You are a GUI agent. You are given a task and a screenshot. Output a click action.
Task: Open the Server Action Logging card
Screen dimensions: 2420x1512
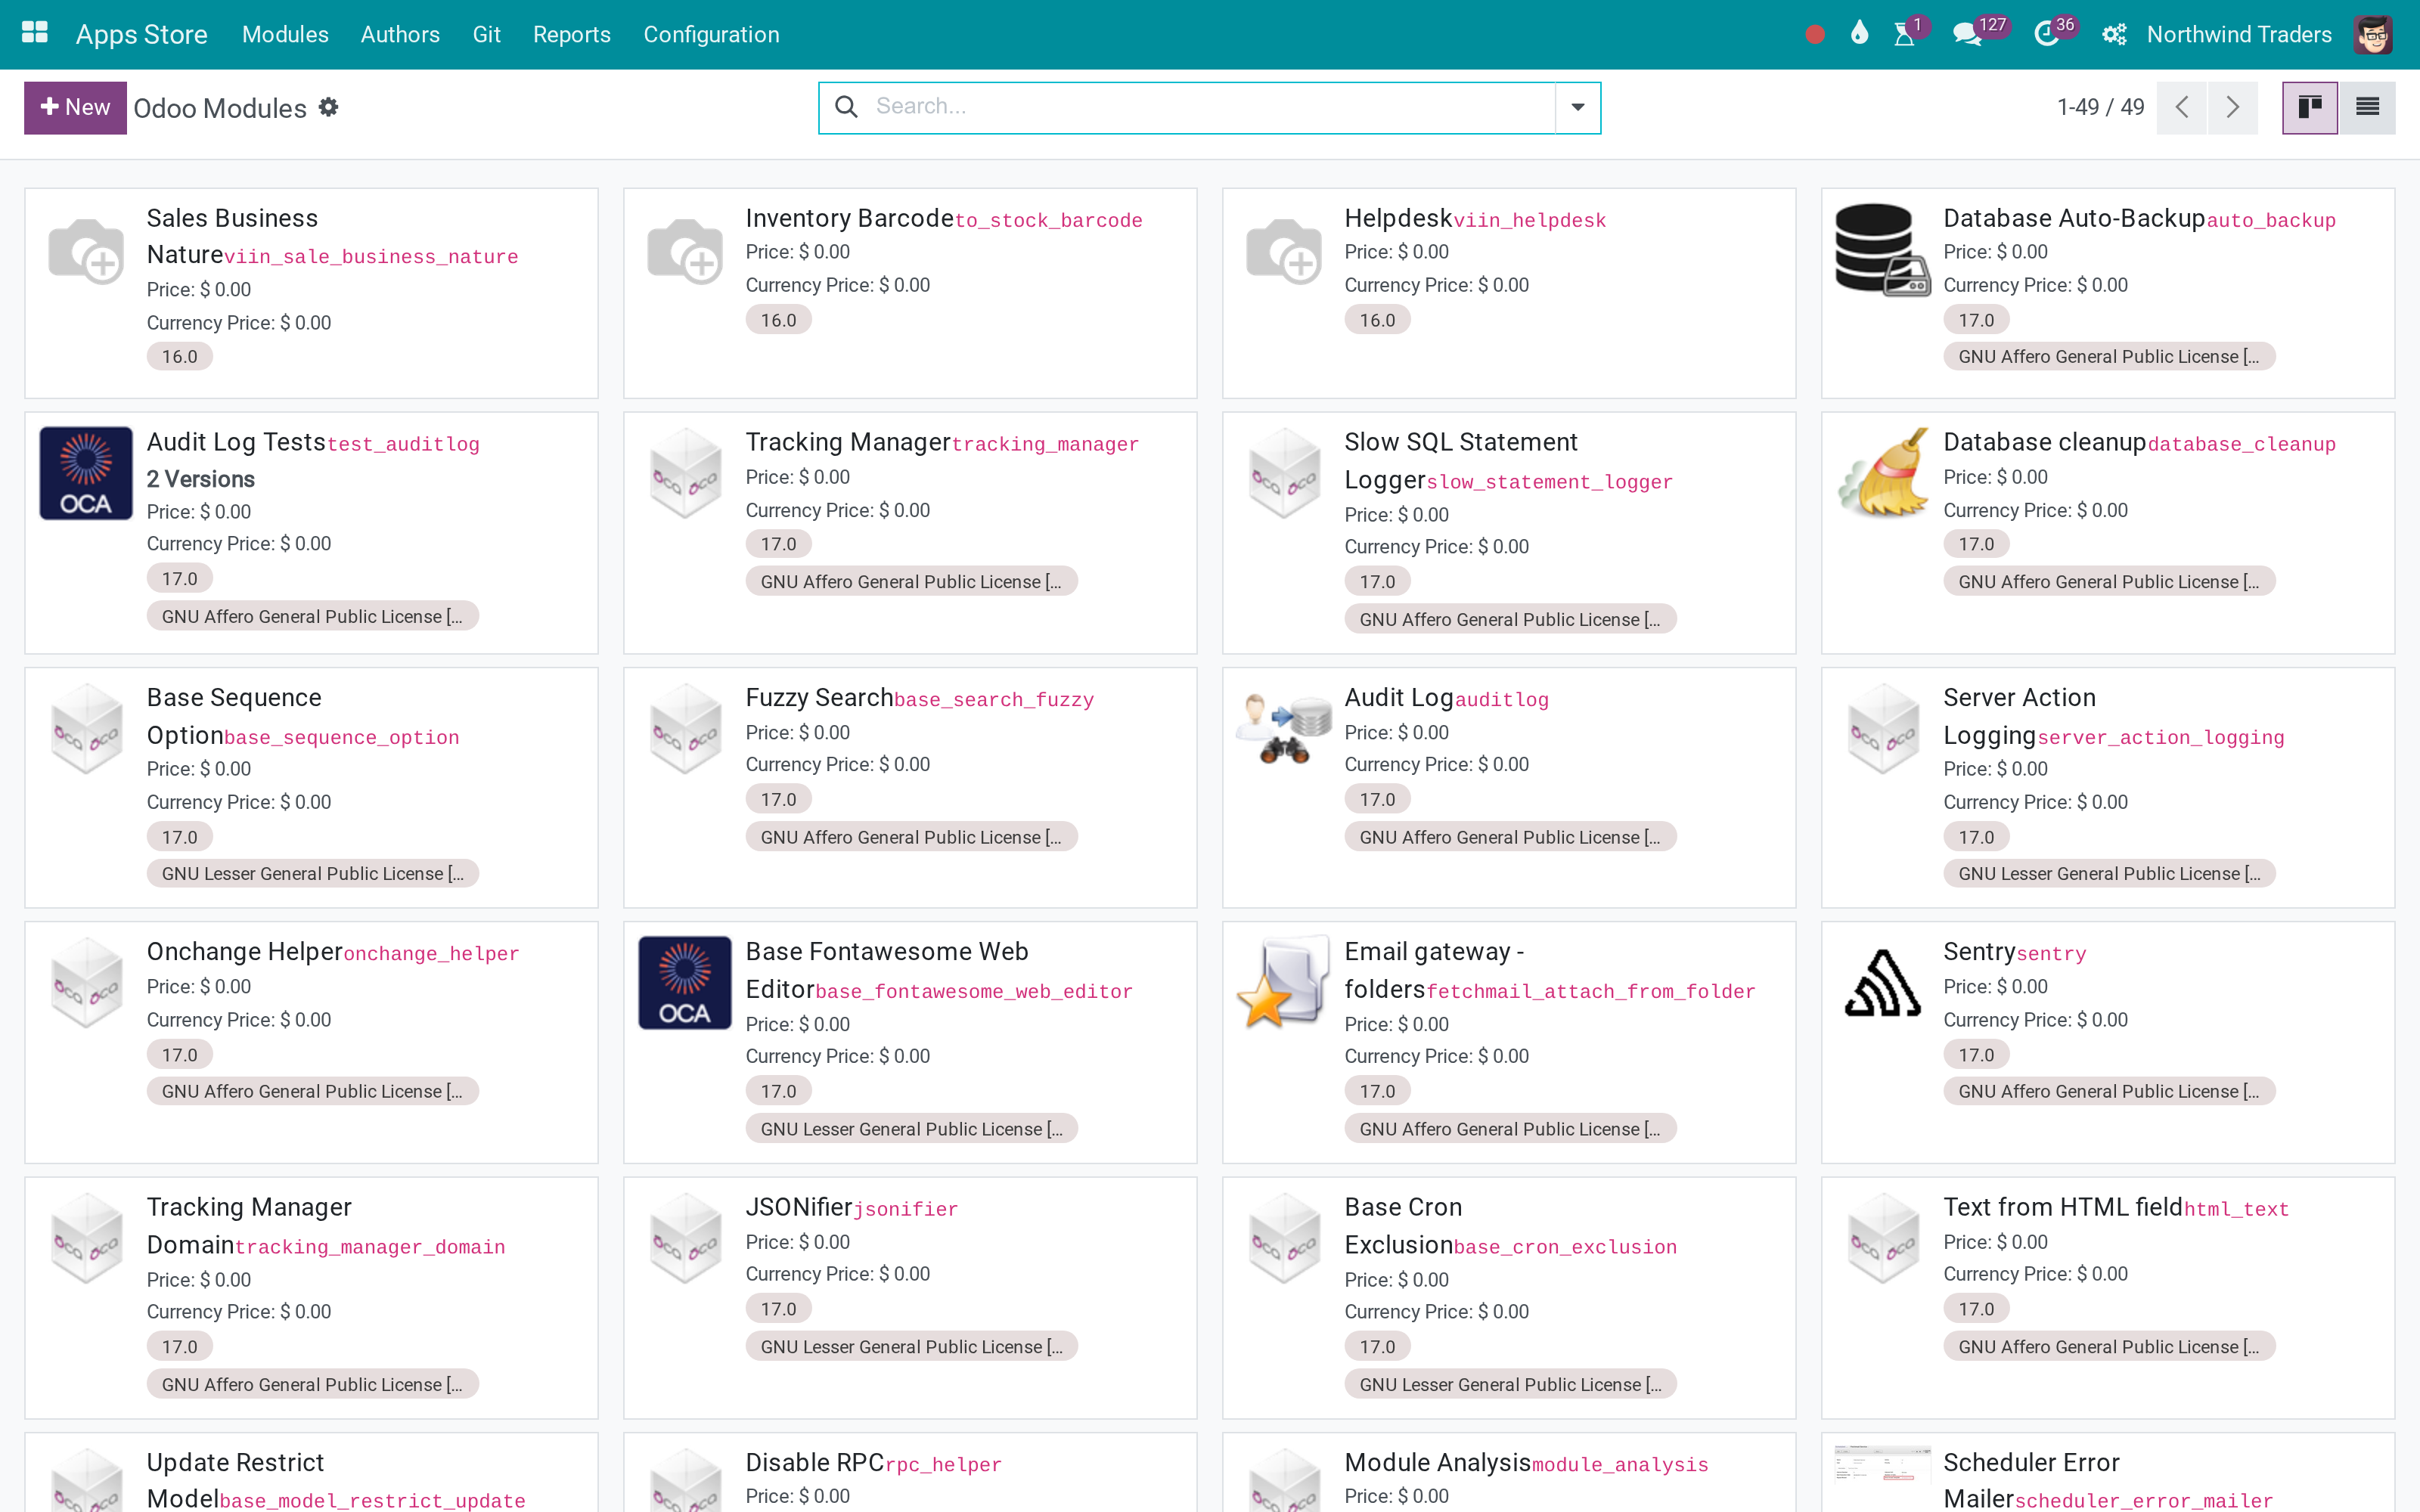click(x=2107, y=787)
